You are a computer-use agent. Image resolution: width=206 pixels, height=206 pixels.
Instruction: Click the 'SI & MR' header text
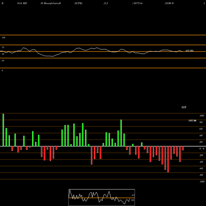pyautogui.click(x=22, y=3)
